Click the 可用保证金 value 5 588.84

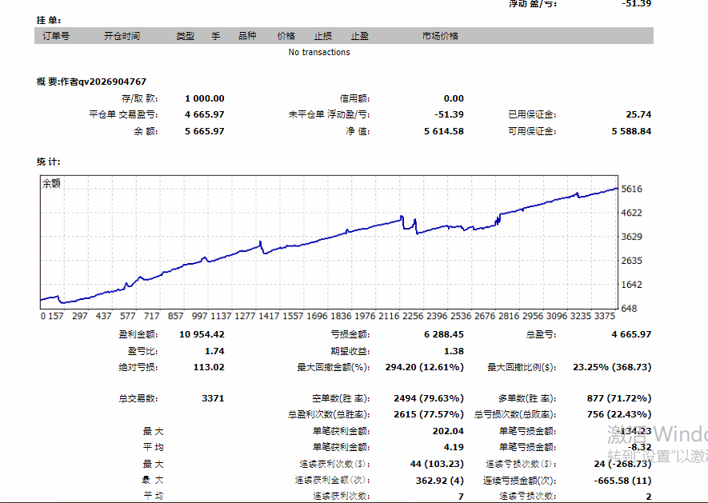point(631,131)
